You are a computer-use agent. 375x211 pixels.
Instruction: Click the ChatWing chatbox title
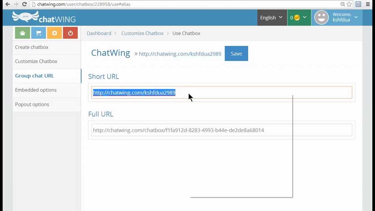pyautogui.click(x=110, y=53)
